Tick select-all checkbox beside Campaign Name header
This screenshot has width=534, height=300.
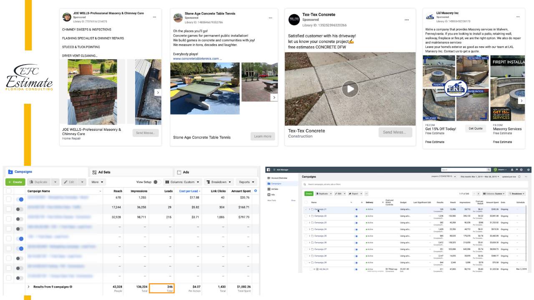tap(8, 191)
